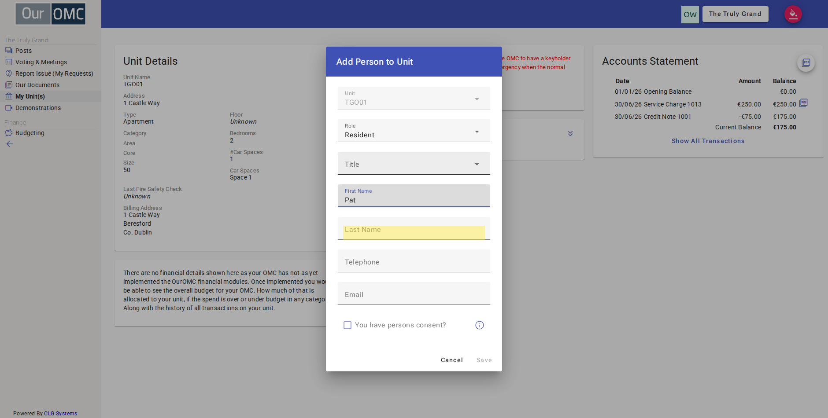Expand the collapsed panel with double chevron

pyautogui.click(x=570, y=133)
